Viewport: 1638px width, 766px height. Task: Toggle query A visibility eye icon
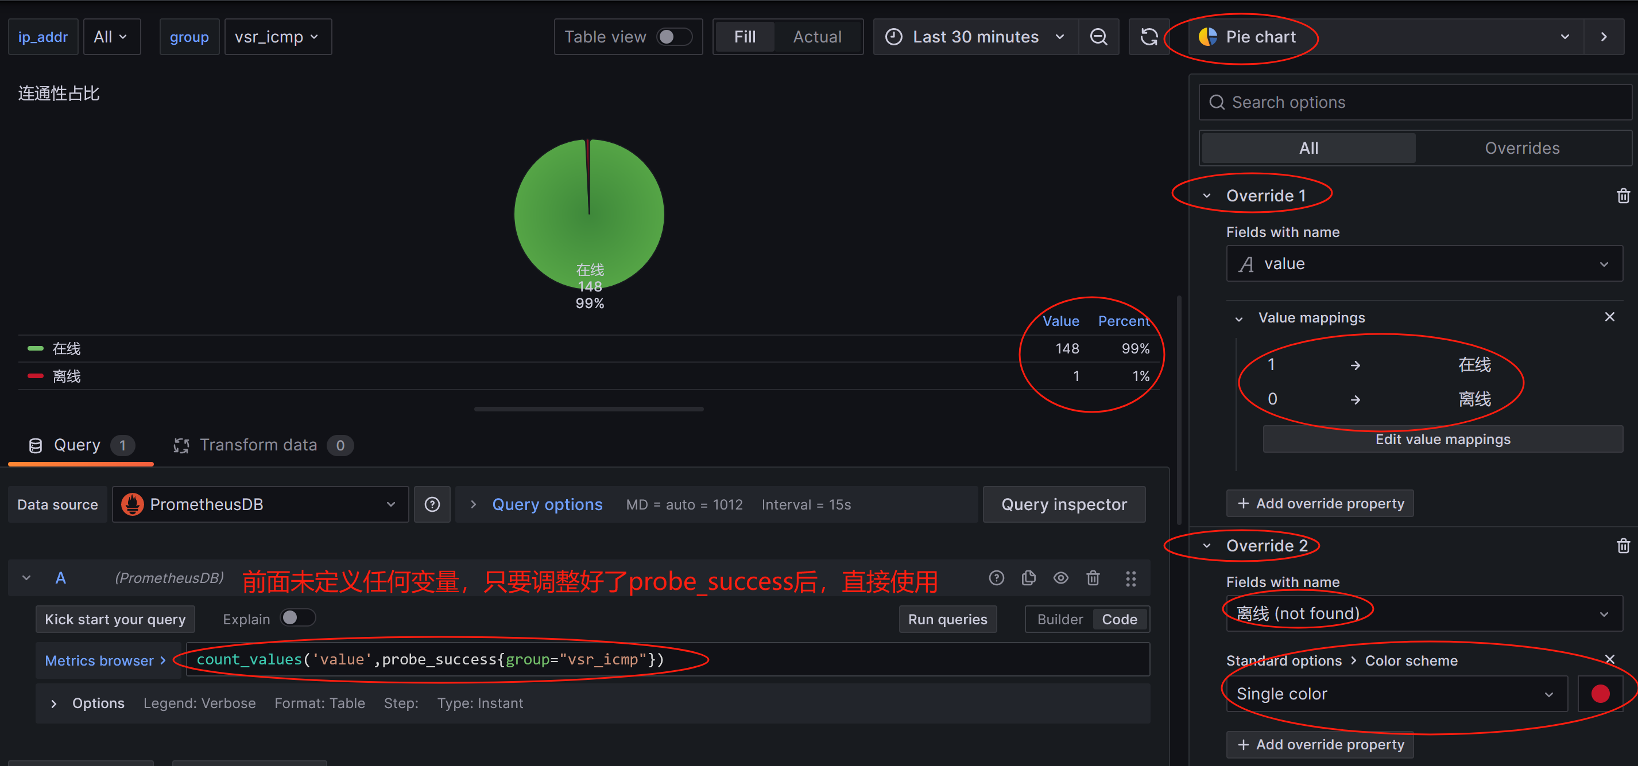coord(1060,578)
